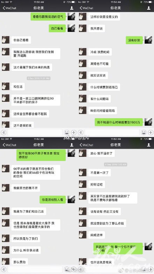Open the emoji picker in the 11:56 chat
The width and height of the screenshot is (154, 274).
click(x=66, y=133)
